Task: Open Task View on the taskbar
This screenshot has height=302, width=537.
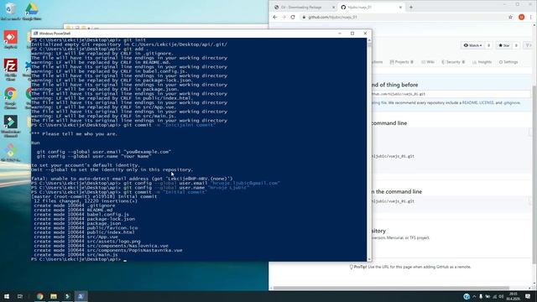Action: click(x=20, y=296)
